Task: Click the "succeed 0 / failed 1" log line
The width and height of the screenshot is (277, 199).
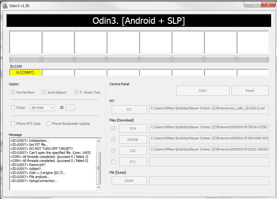Action: 49,157
